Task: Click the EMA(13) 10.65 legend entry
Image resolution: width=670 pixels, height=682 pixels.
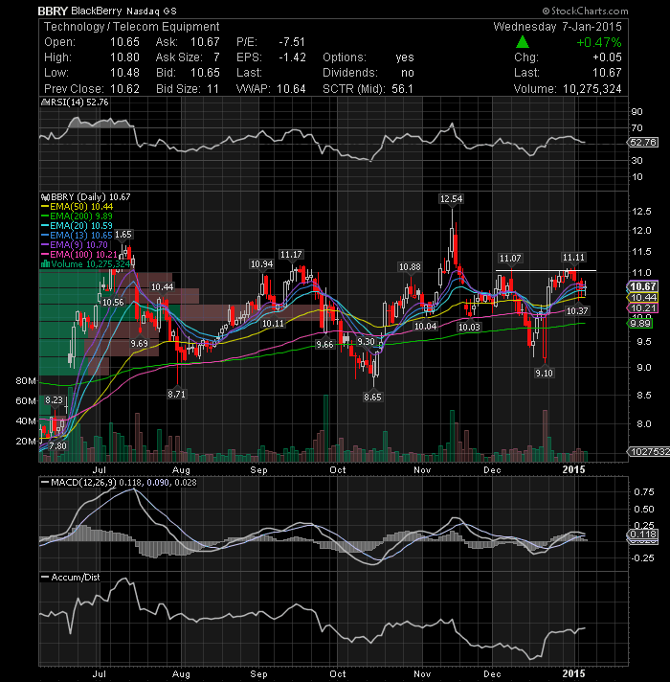Action: [77, 236]
